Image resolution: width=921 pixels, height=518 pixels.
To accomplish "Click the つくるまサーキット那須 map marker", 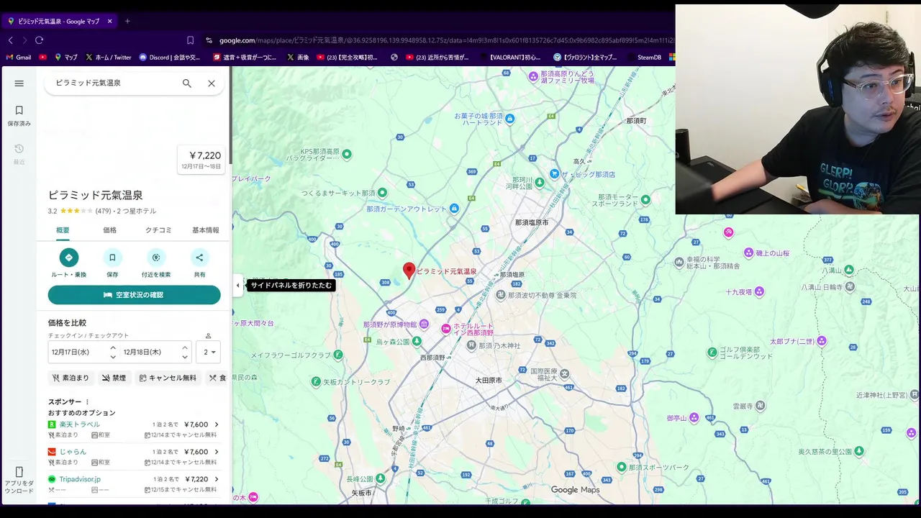I will 382,193.
